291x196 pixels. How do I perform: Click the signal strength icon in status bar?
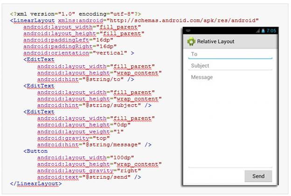[x=258, y=31]
